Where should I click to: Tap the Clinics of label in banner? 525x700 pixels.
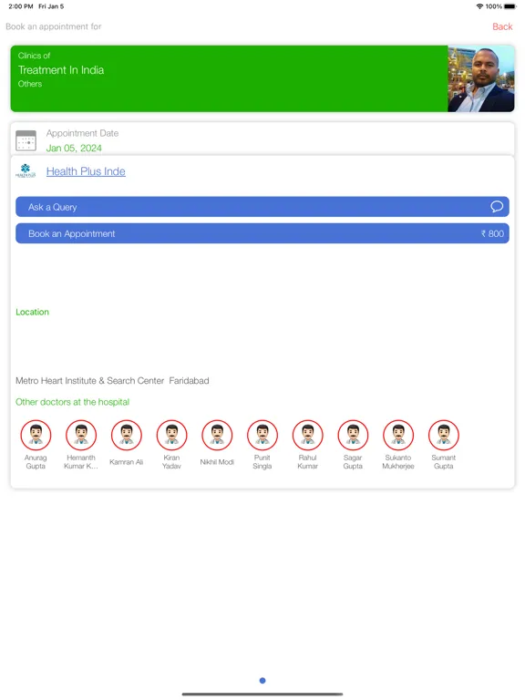[34, 56]
